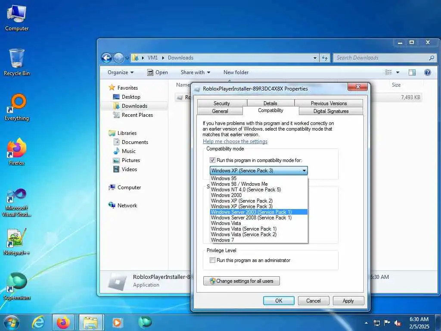Image resolution: width=441 pixels, height=331 pixels.
Task: Open the Share with dropdown
Action: point(196,72)
